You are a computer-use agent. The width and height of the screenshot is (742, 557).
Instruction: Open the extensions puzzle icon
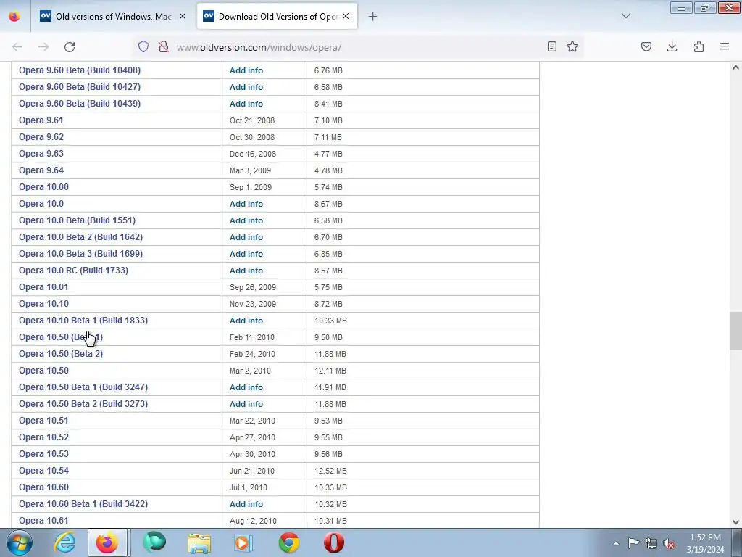click(699, 46)
